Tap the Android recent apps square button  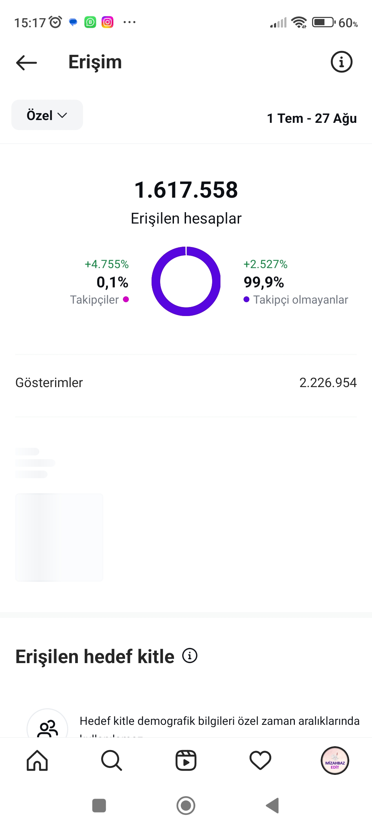pyautogui.click(x=99, y=806)
